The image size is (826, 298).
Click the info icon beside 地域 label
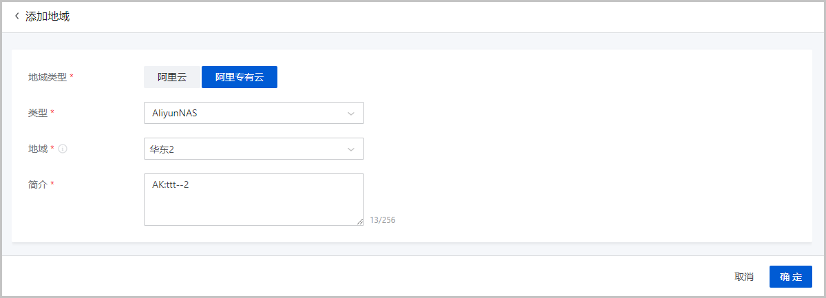pos(63,149)
